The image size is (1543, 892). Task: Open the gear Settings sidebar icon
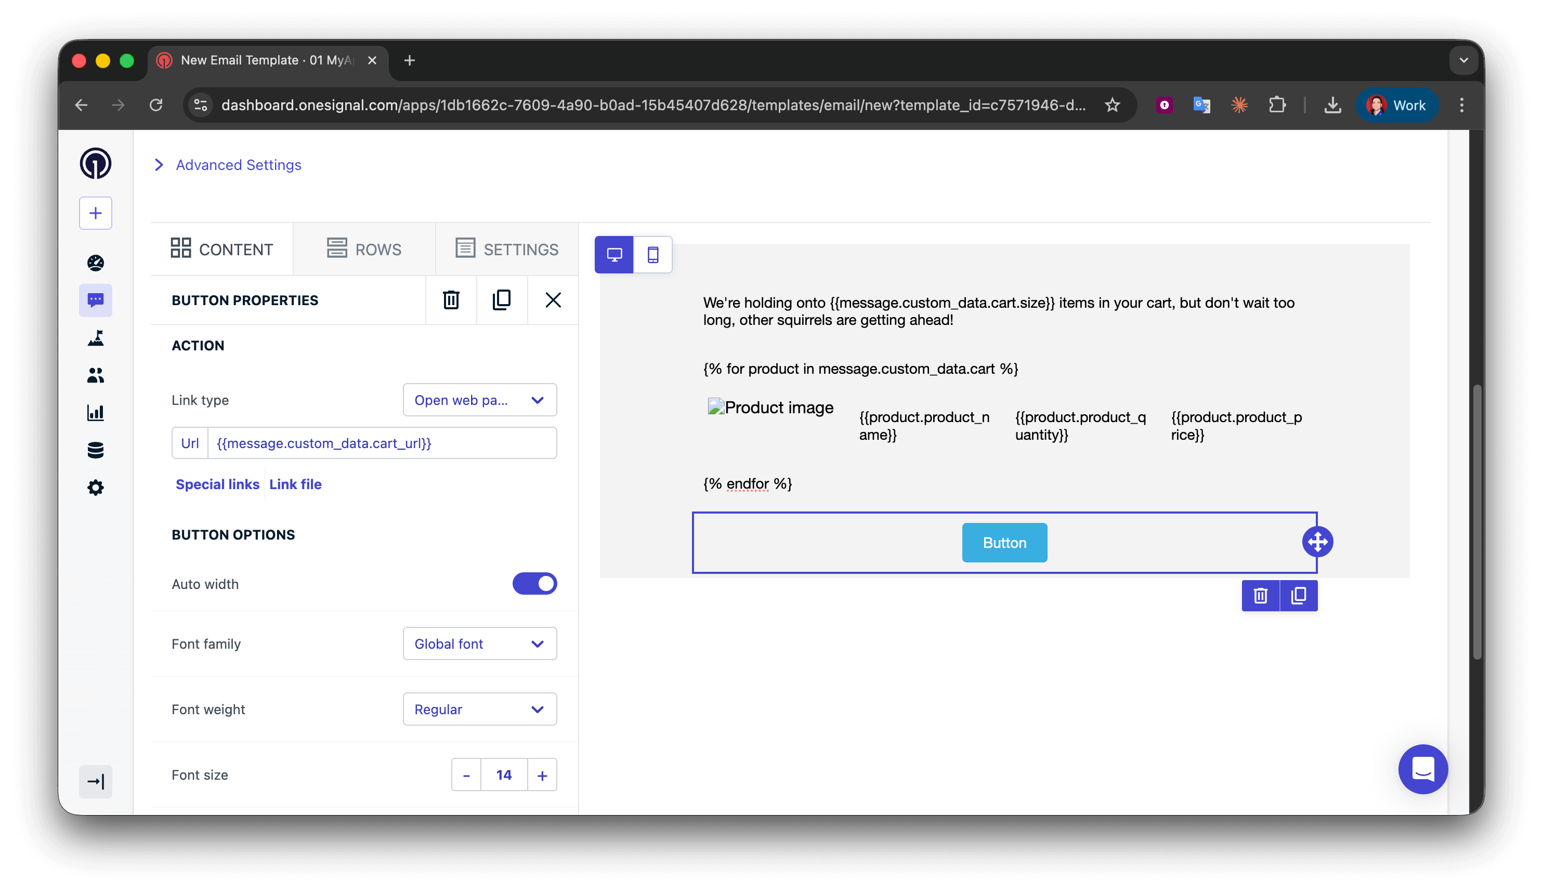pyautogui.click(x=96, y=488)
